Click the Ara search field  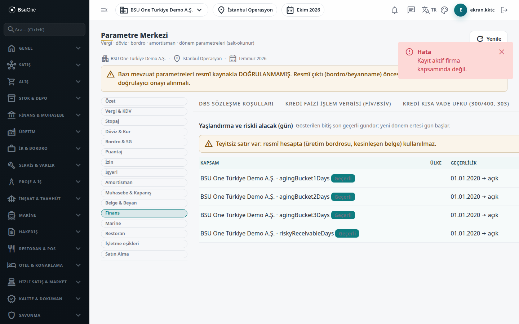[x=45, y=30]
